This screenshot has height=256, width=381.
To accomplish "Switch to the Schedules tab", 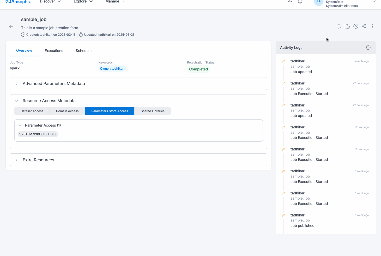I will pos(84,51).
